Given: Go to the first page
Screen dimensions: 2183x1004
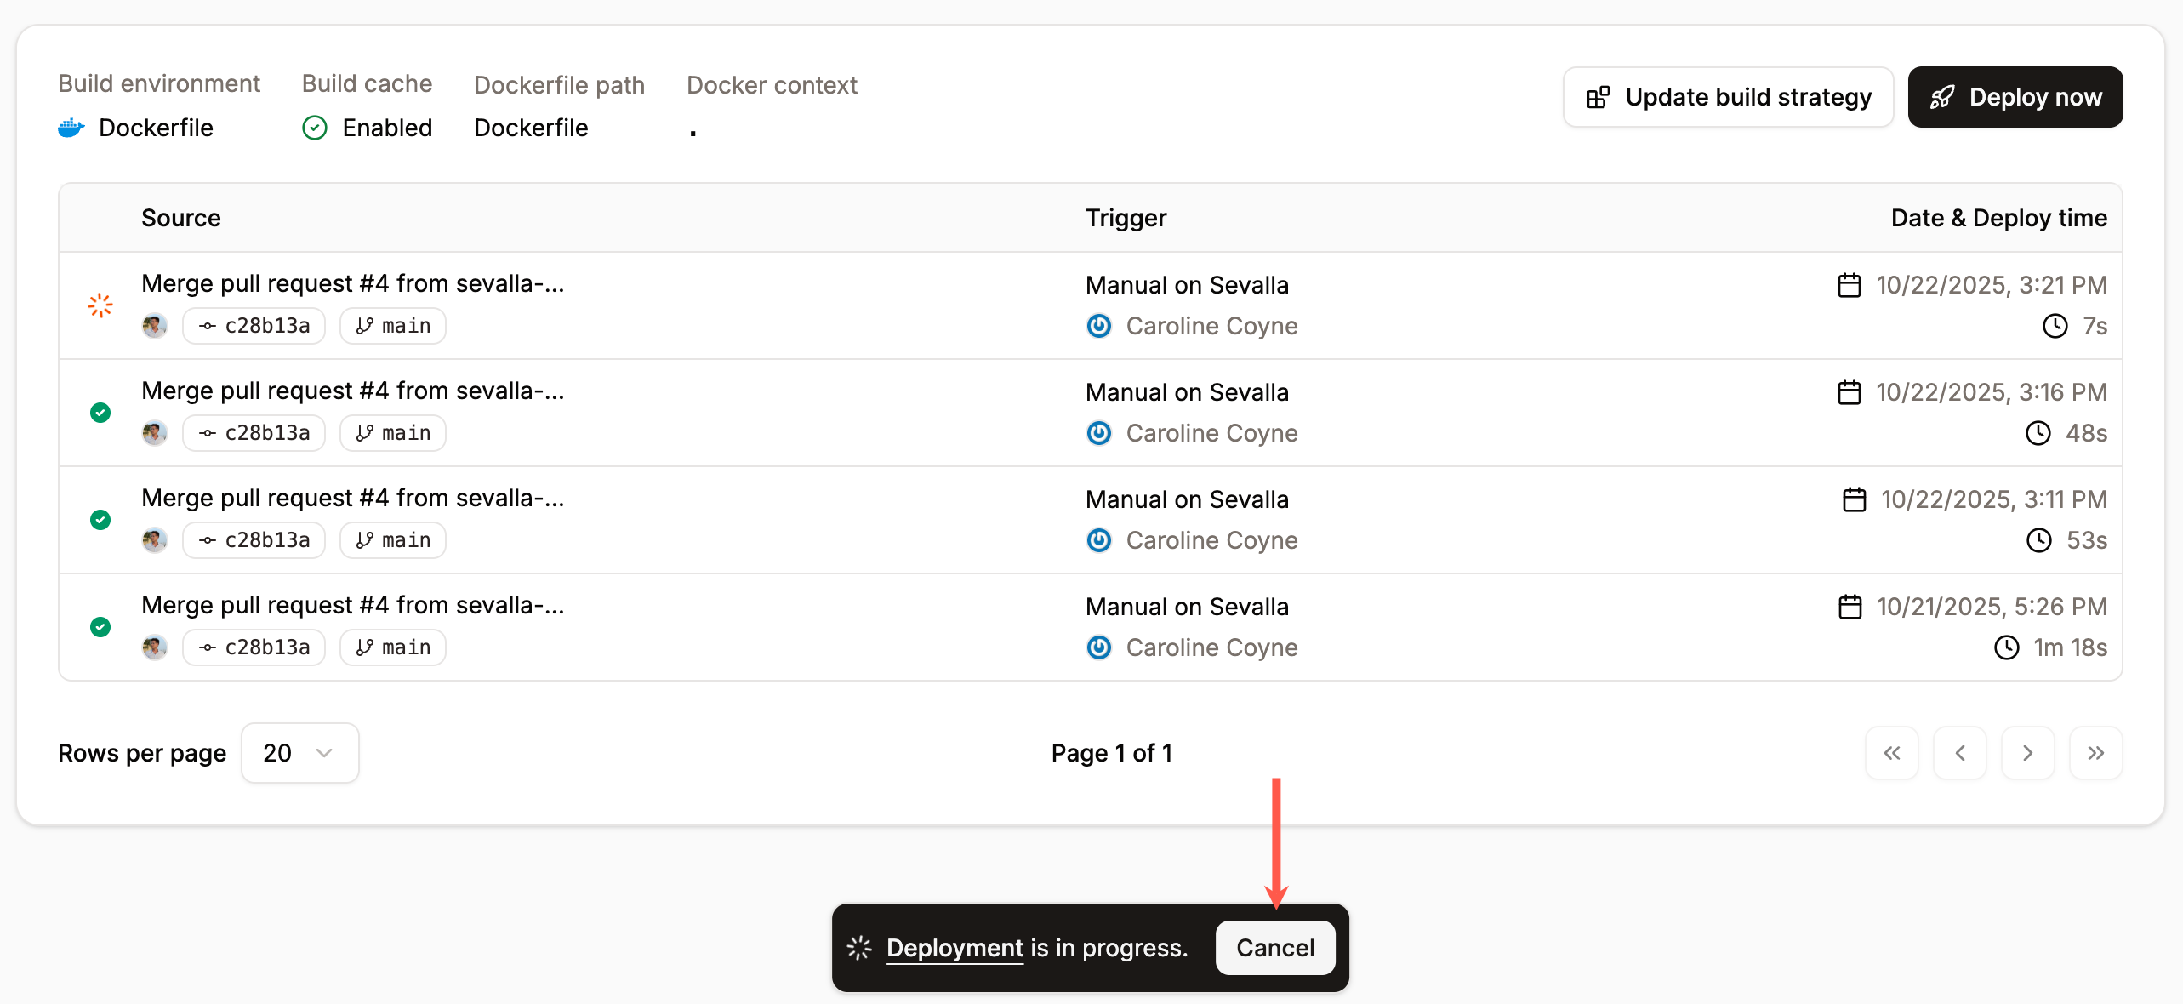Looking at the screenshot, I should (1892, 753).
